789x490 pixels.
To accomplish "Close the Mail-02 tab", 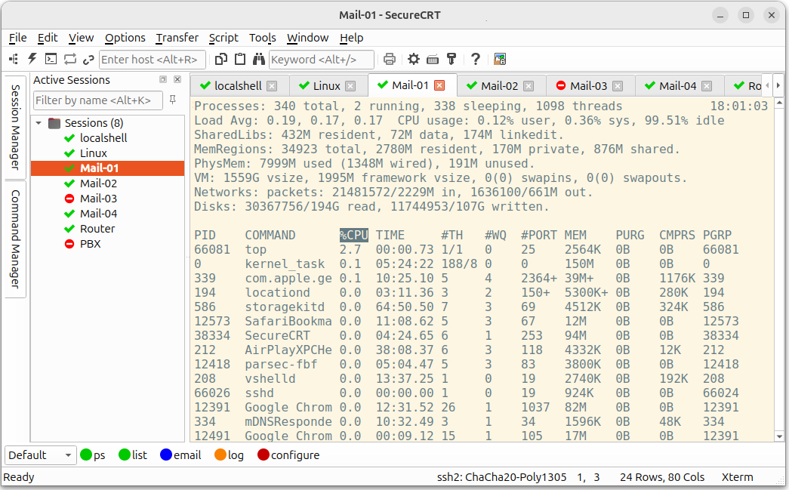I will (529, 86).
